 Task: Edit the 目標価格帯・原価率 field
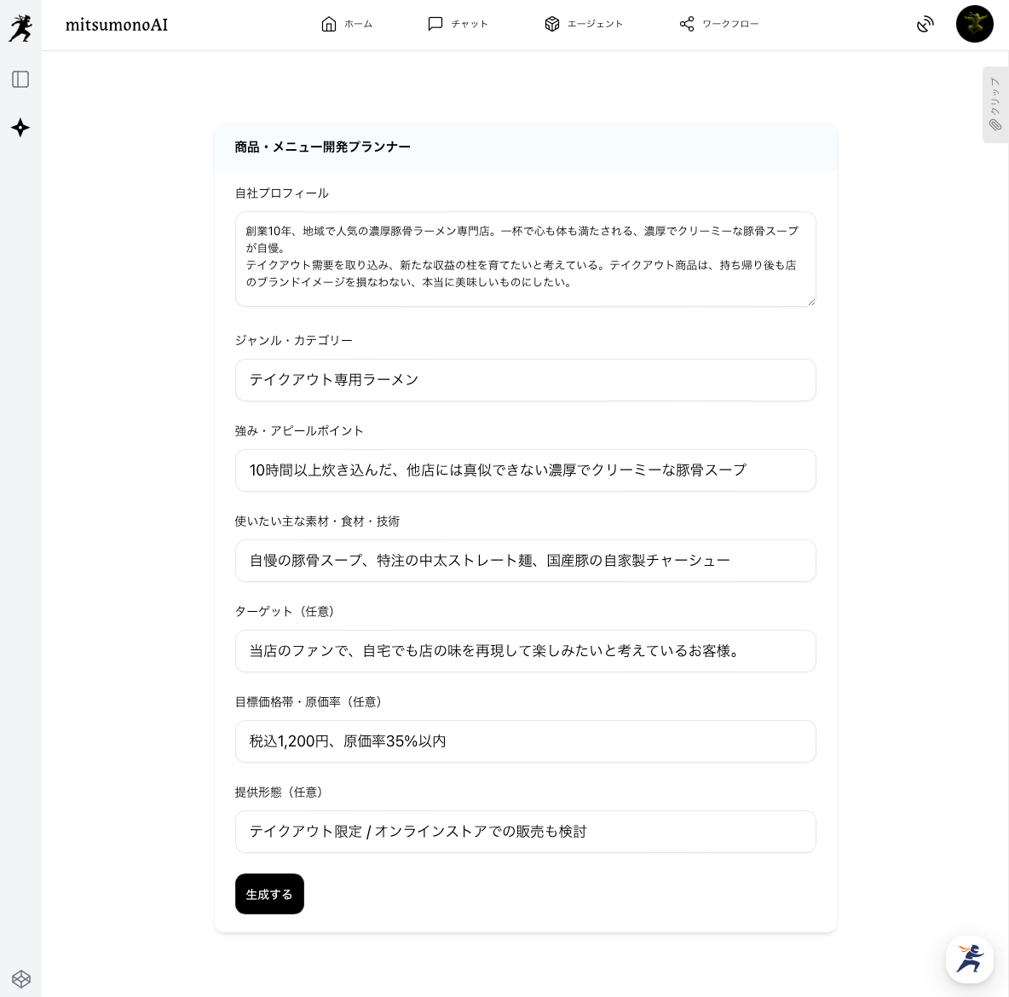[x=525, y=741]
